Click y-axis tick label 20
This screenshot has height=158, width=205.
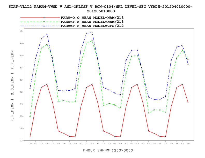[x=21, y=116]
